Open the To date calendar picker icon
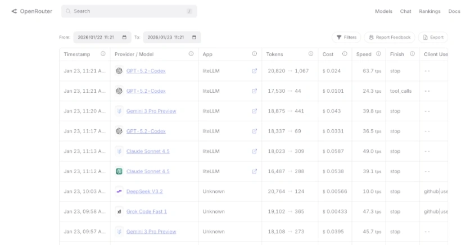 point(195,38)
